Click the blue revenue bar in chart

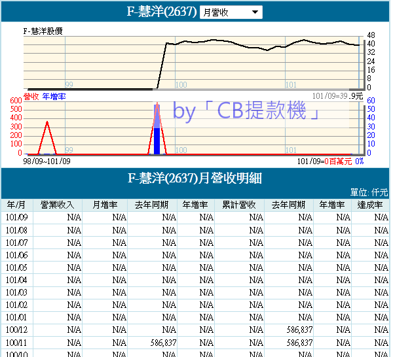point(157,129)
